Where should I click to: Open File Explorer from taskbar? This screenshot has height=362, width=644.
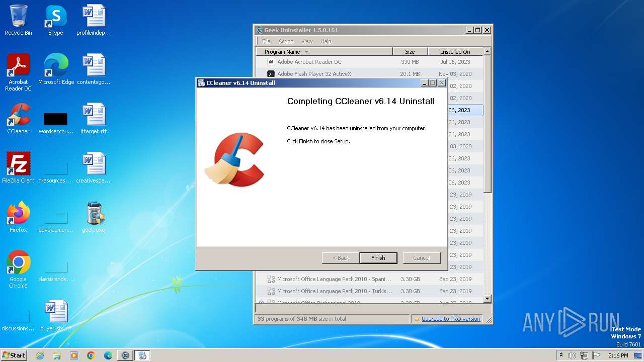pyautogui.click(x=57, y=355)
